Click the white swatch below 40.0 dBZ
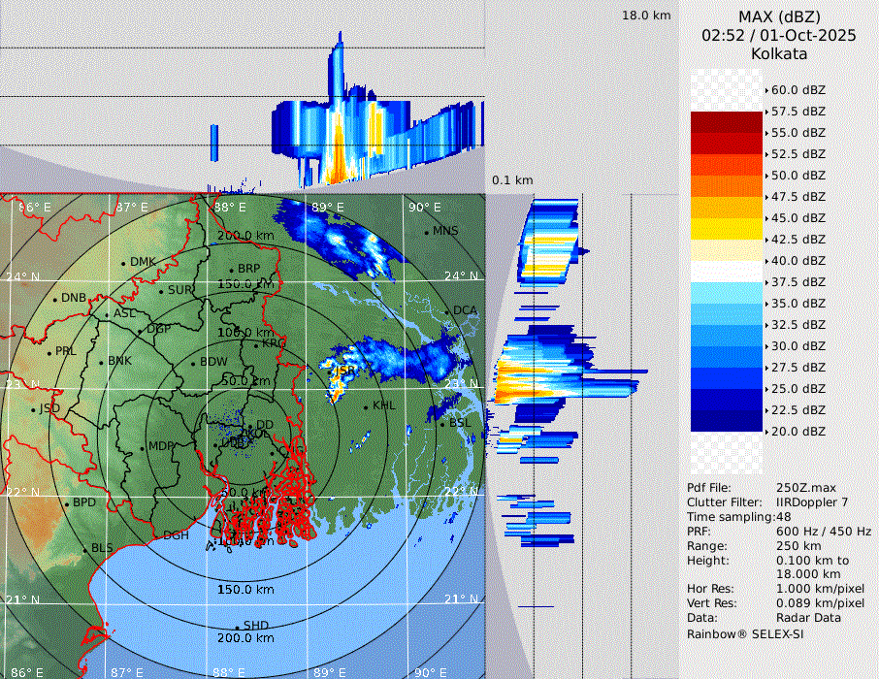This screenshot has width=879, height=679. click(x=726, y=271)
